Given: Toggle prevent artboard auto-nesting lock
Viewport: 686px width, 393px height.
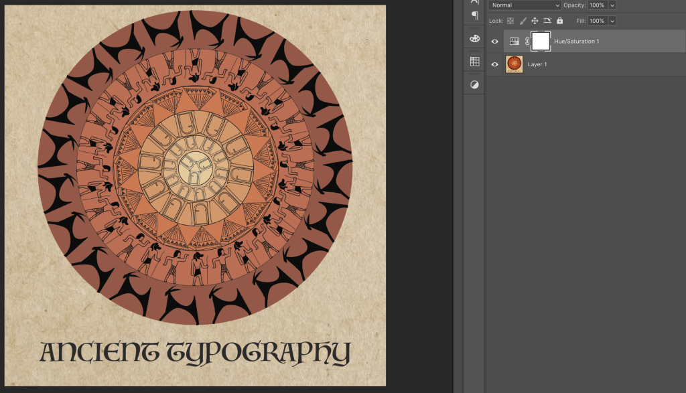Looking at the screenshot, I should click(547, 21).
